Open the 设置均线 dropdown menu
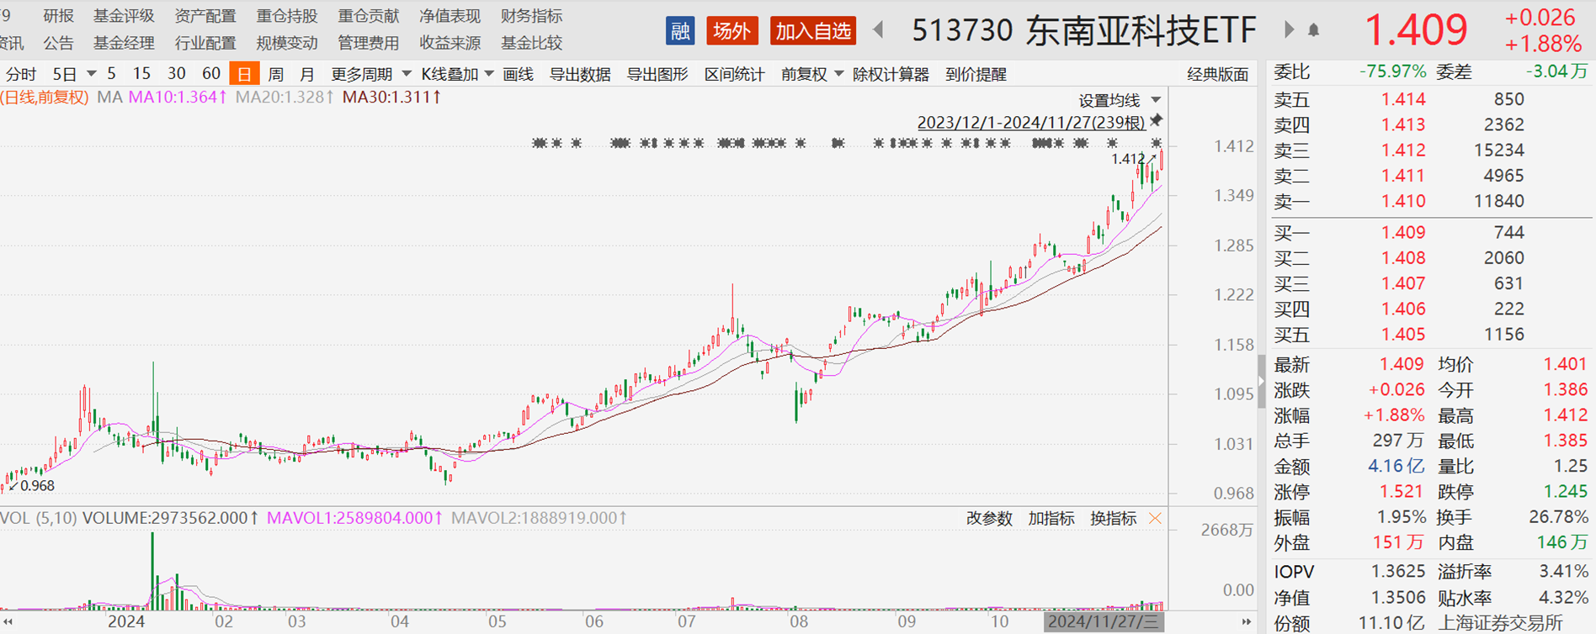Viewport: 1596px width, 634px height. (1120, 100)
